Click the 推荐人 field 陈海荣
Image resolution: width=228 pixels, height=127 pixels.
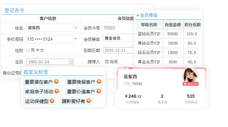click(x=111, y=62)
